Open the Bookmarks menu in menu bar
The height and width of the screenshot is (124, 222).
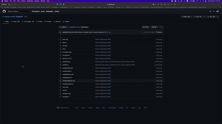30,1
